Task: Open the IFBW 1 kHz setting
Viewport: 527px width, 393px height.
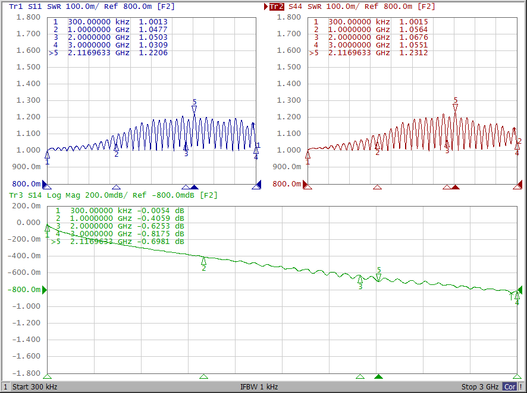Action: [x=259, y=387]
